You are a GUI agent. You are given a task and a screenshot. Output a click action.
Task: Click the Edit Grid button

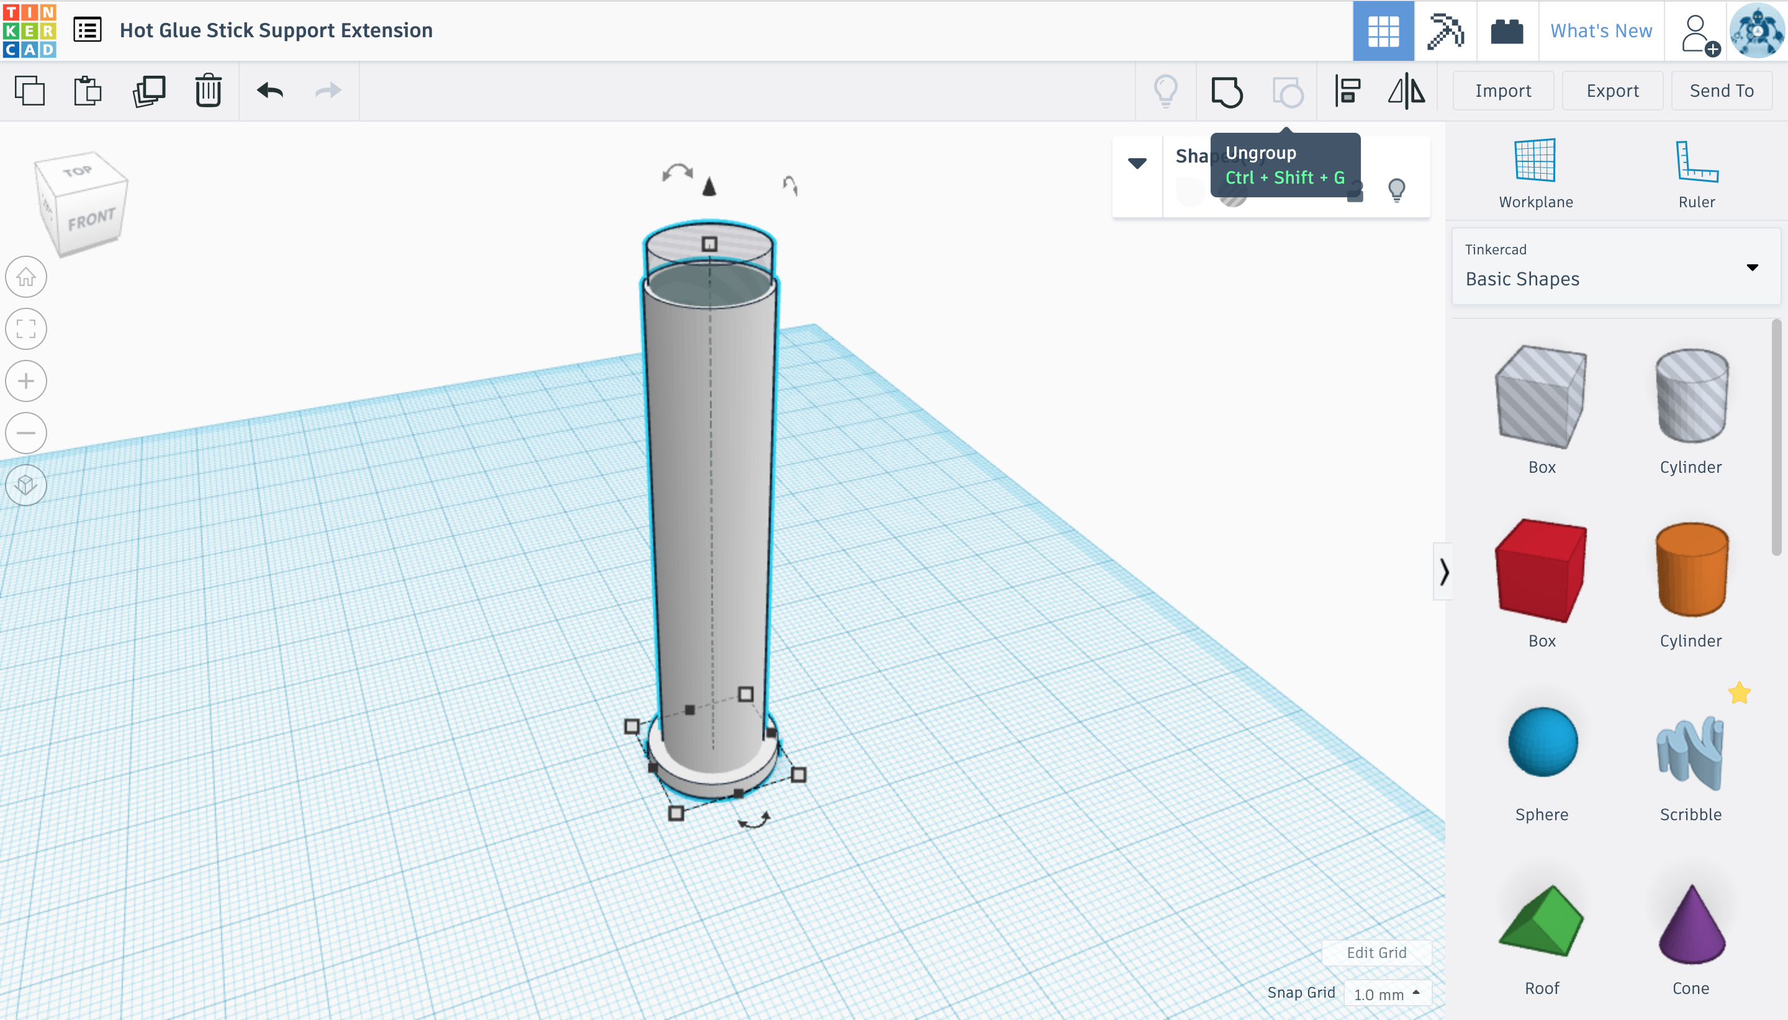coord(1376,952)
